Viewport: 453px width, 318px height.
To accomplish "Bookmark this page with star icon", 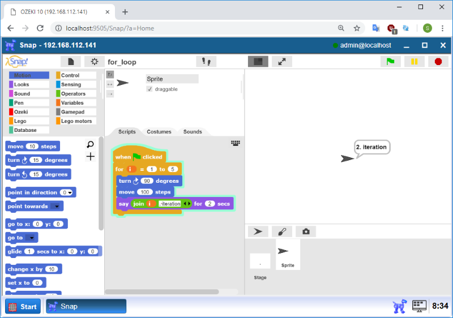I will pyautogui.click(x=357, y=28).
